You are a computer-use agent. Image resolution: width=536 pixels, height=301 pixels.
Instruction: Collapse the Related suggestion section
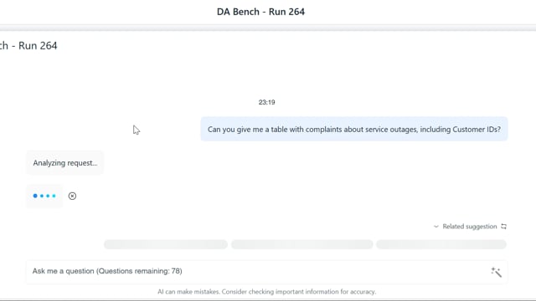point(435,227)
